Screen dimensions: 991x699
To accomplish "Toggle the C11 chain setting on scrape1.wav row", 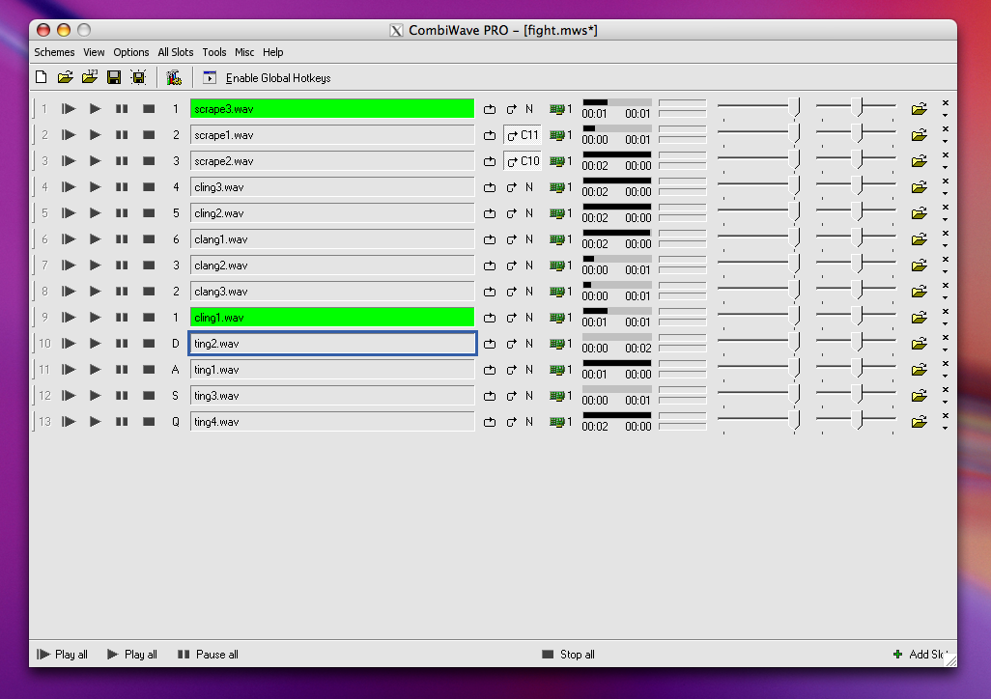I will point(521,135).
